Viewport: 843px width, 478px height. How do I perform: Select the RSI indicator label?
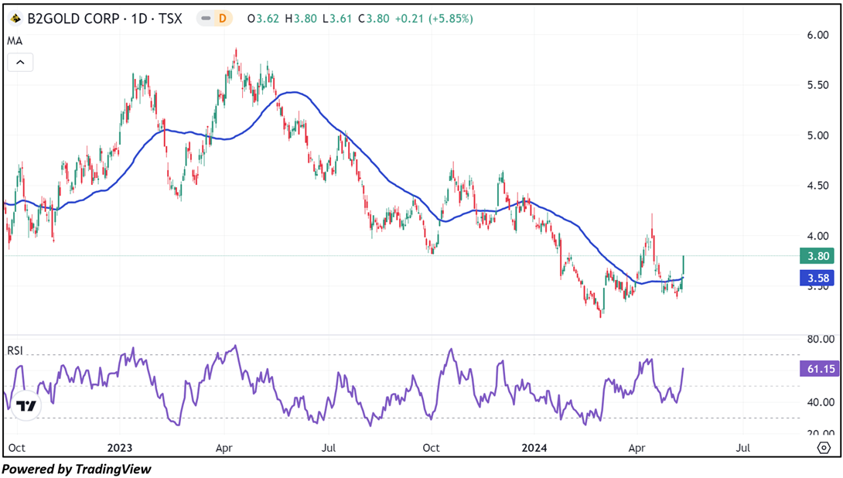pyautogui.click(x=15, y=350)
